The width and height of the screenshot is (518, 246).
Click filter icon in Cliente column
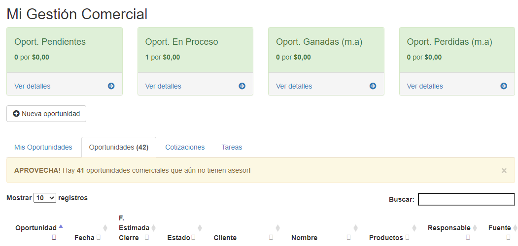pos(271,237)
